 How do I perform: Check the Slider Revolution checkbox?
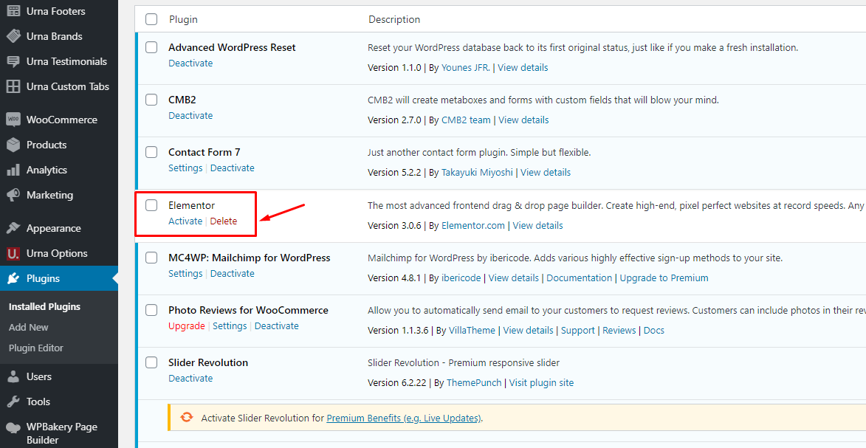151,363
